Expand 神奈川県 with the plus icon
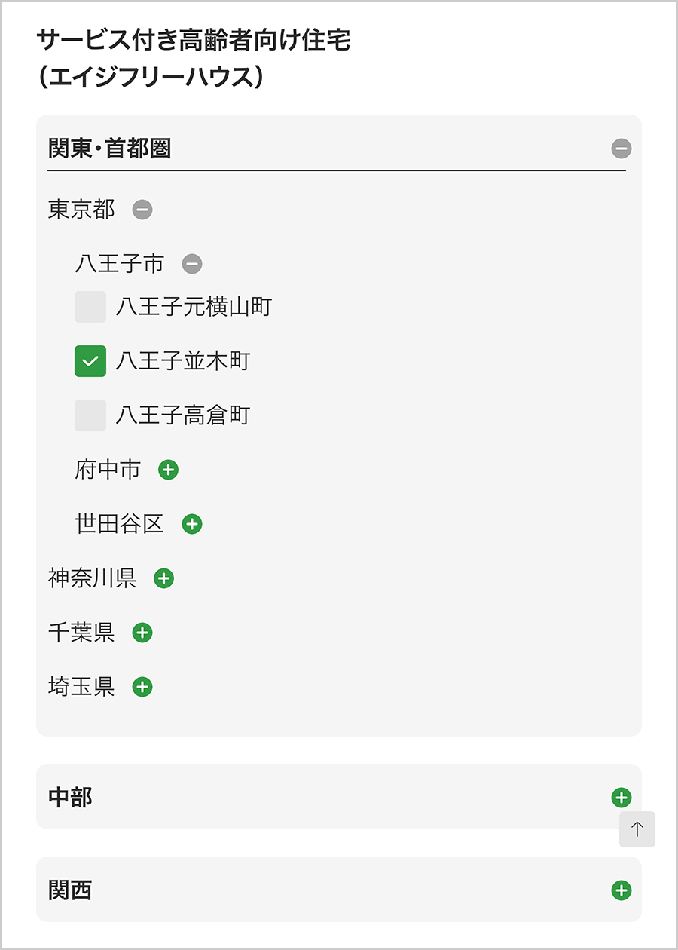This screenshot has width=678, height=950. 163,578
